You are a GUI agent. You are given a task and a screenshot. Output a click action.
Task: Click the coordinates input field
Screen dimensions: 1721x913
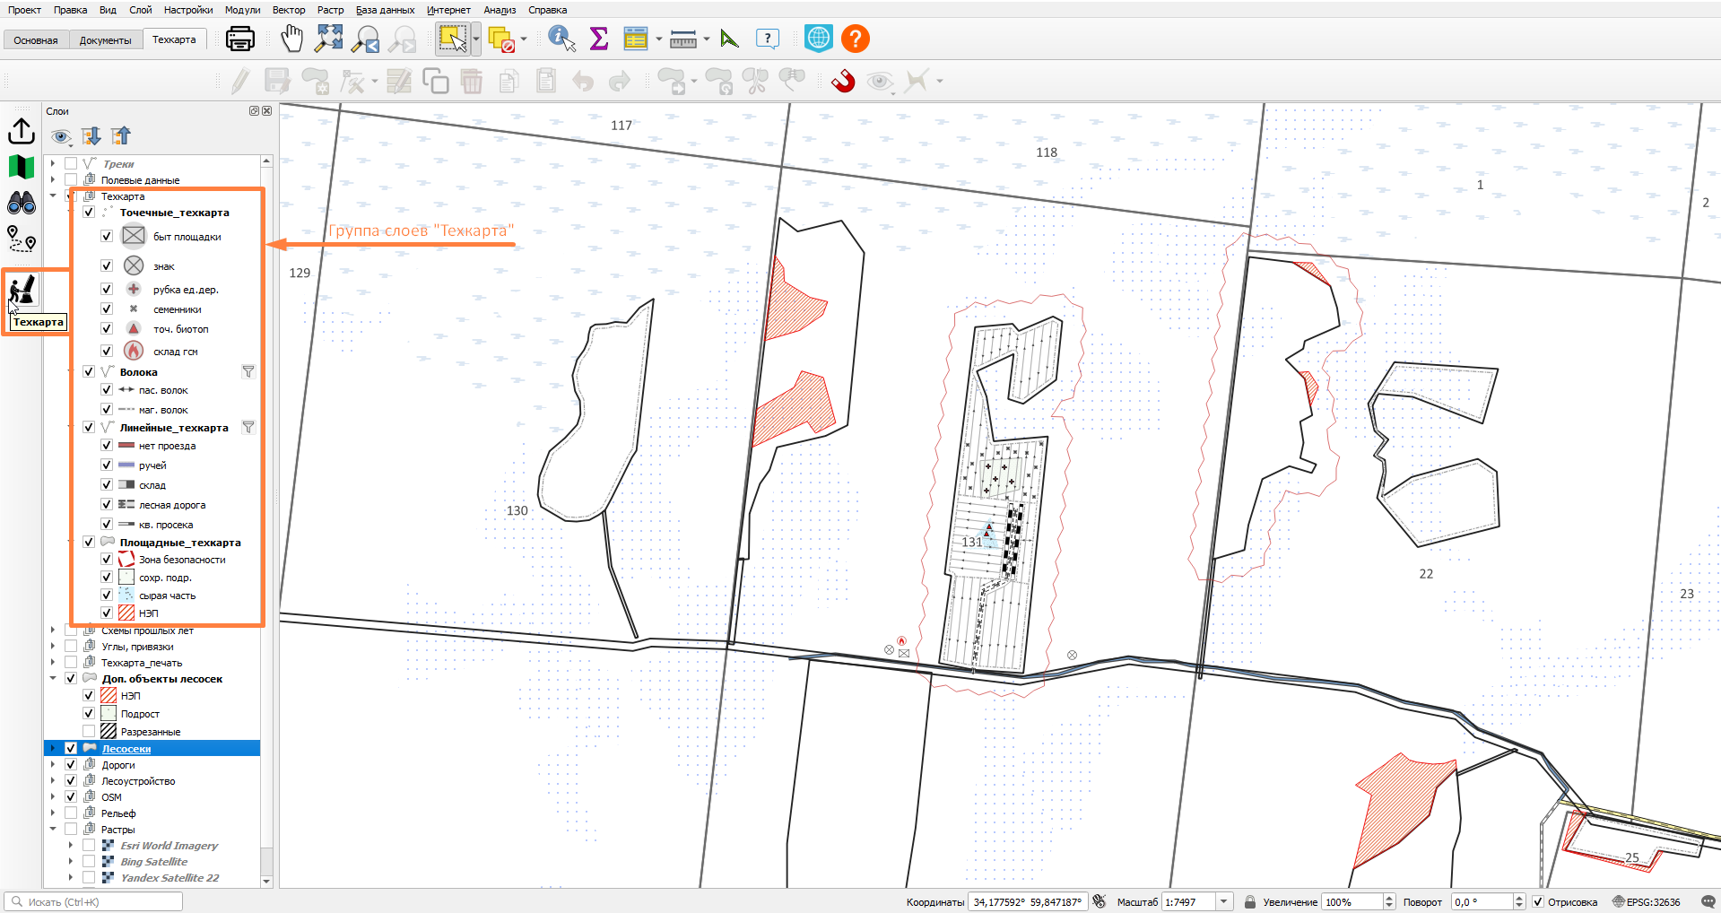click(x=1028, y=901)
